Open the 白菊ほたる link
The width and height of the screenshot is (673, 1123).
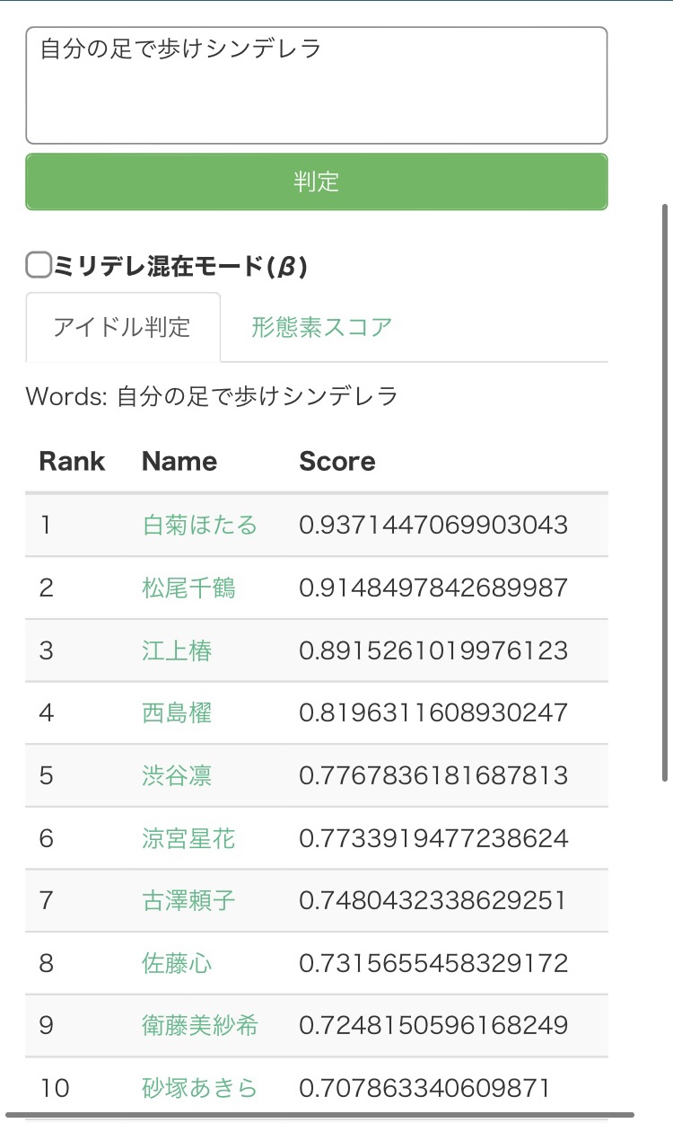[x=200, y=525]
